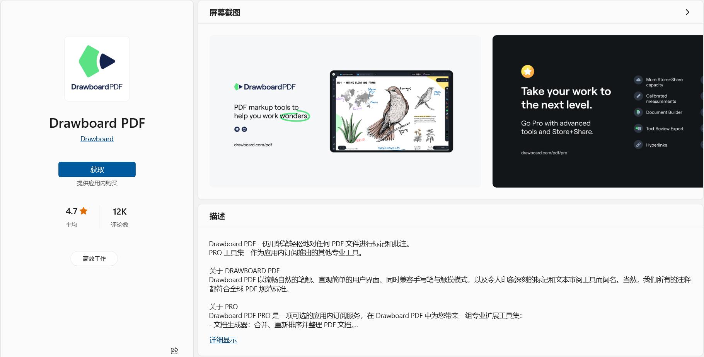This screenshot has height=357, width=704.
Task: Click the 描述 section header
Action: tap(216, 216)
